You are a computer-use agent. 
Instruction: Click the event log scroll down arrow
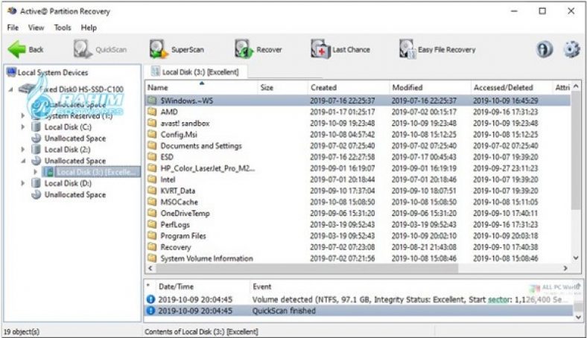[x=577, y=317]
